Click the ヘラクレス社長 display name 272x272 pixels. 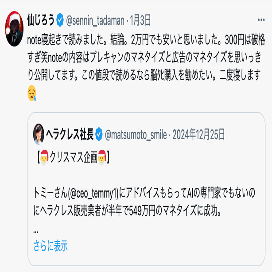point(70,134)
